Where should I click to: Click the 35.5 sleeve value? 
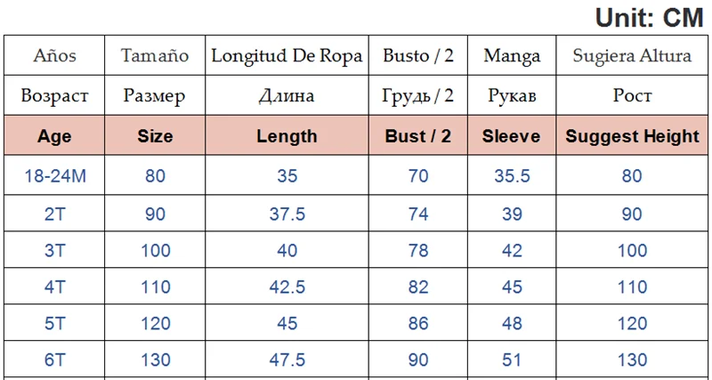pos(512,176)
